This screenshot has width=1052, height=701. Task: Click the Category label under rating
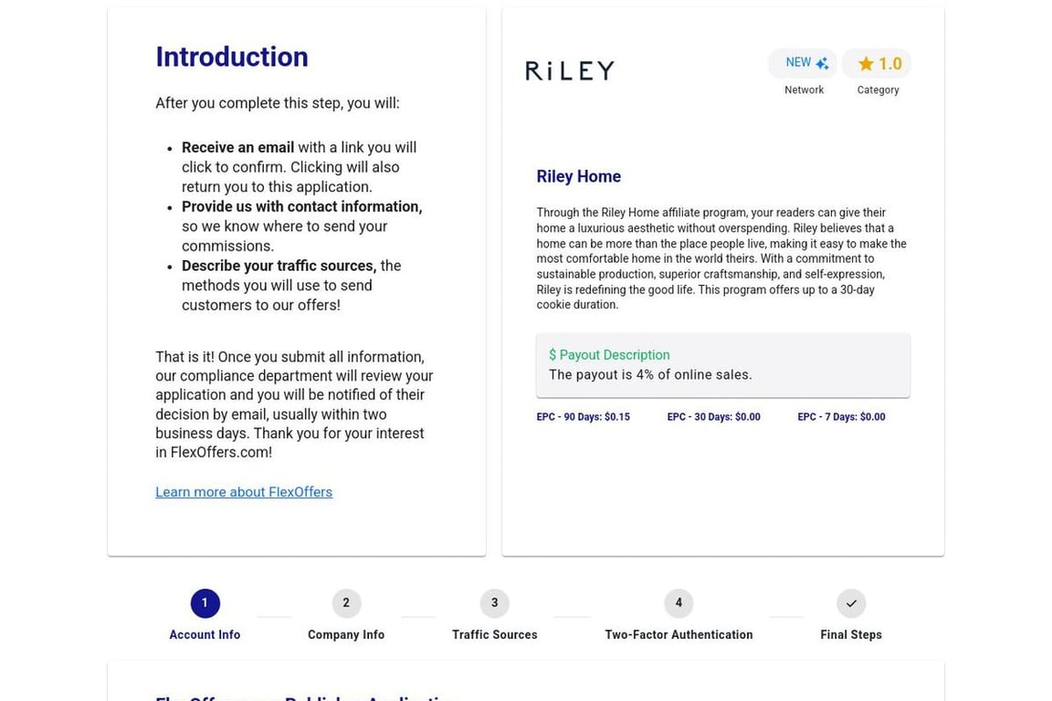[x=878, y=89]
